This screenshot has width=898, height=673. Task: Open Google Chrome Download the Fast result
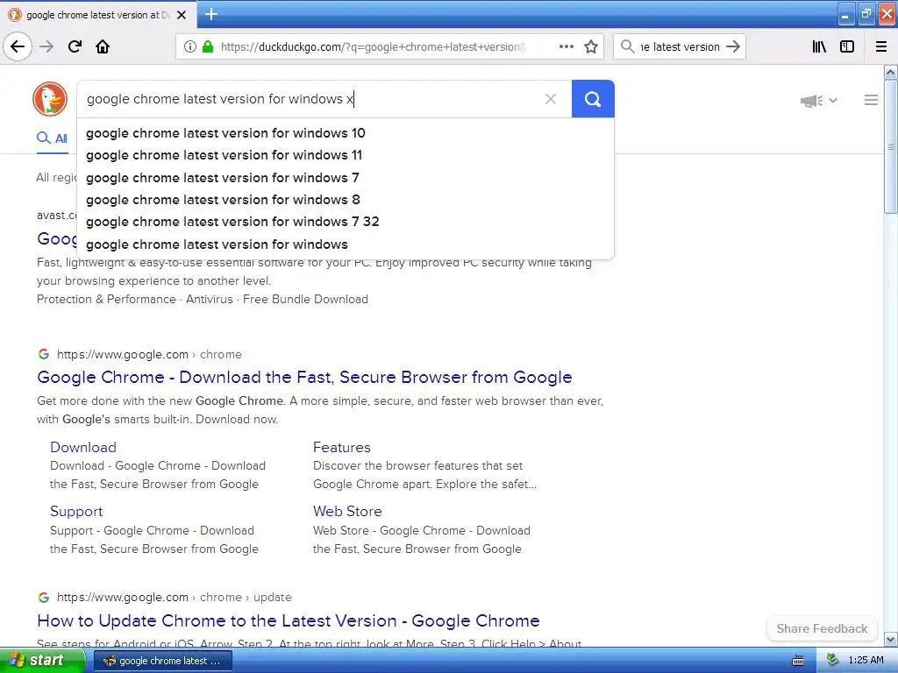pos(304,377)
